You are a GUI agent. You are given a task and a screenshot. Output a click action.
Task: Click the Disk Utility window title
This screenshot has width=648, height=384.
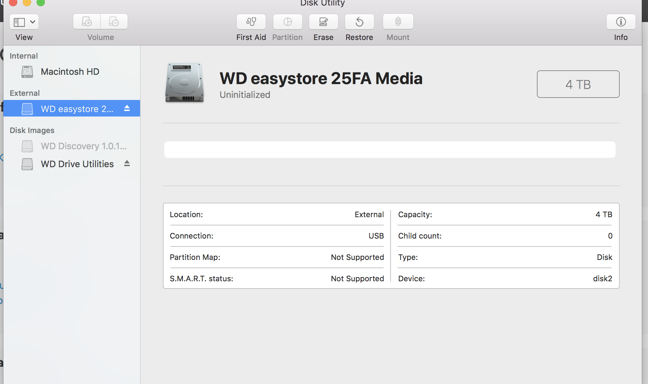[323, 3]
